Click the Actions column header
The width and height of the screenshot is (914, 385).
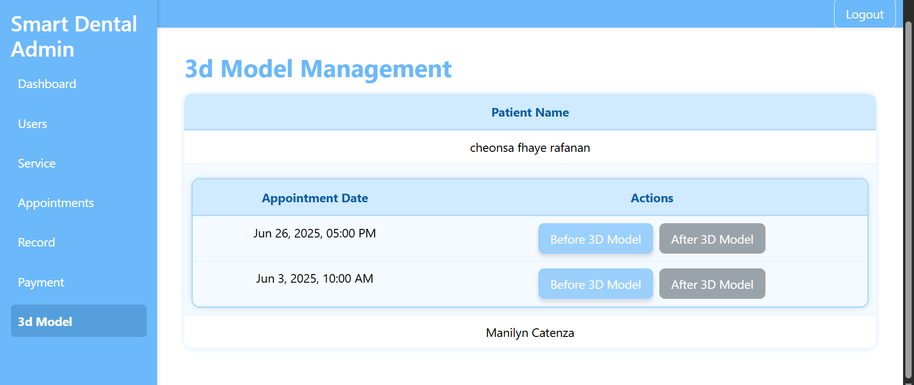click(652, 198)
